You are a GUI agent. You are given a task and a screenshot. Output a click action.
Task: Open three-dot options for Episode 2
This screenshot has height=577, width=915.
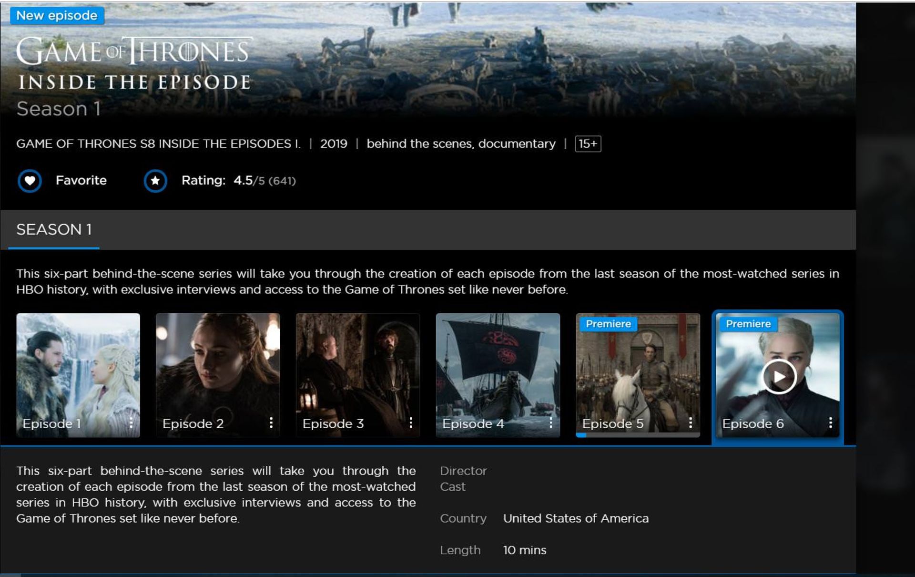pyautogui.click(x=271, y=422)
